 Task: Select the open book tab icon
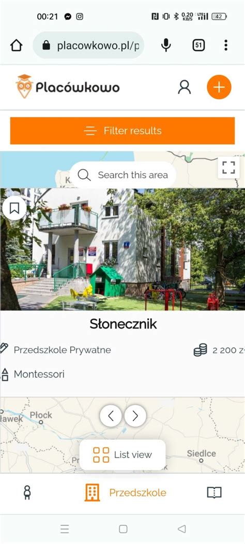tap(214, 493)
